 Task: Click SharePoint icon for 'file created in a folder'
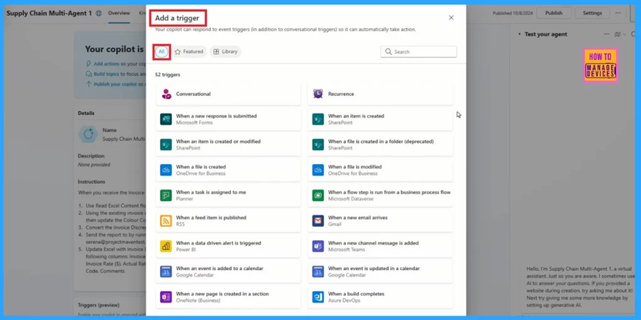click(x=318, y=144)
